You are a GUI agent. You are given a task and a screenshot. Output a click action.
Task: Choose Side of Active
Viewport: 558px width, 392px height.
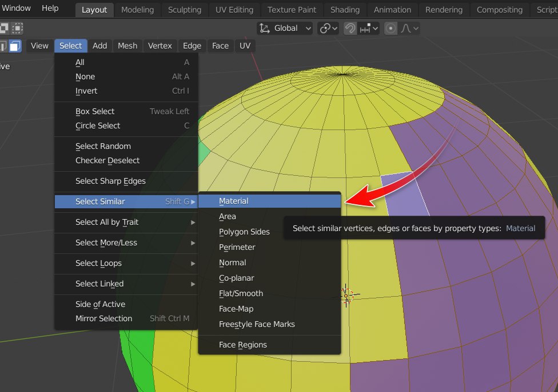(126, 304)
